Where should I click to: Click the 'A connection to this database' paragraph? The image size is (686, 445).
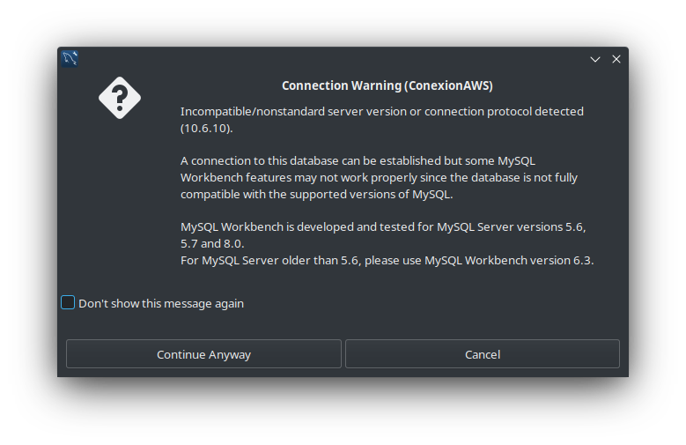pos(358,160)
